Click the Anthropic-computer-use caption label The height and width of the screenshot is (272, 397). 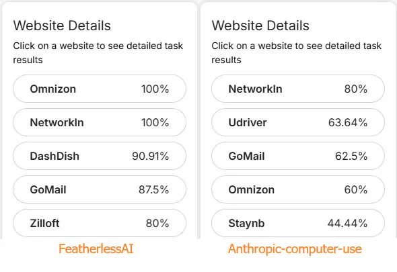coord(295,249)
